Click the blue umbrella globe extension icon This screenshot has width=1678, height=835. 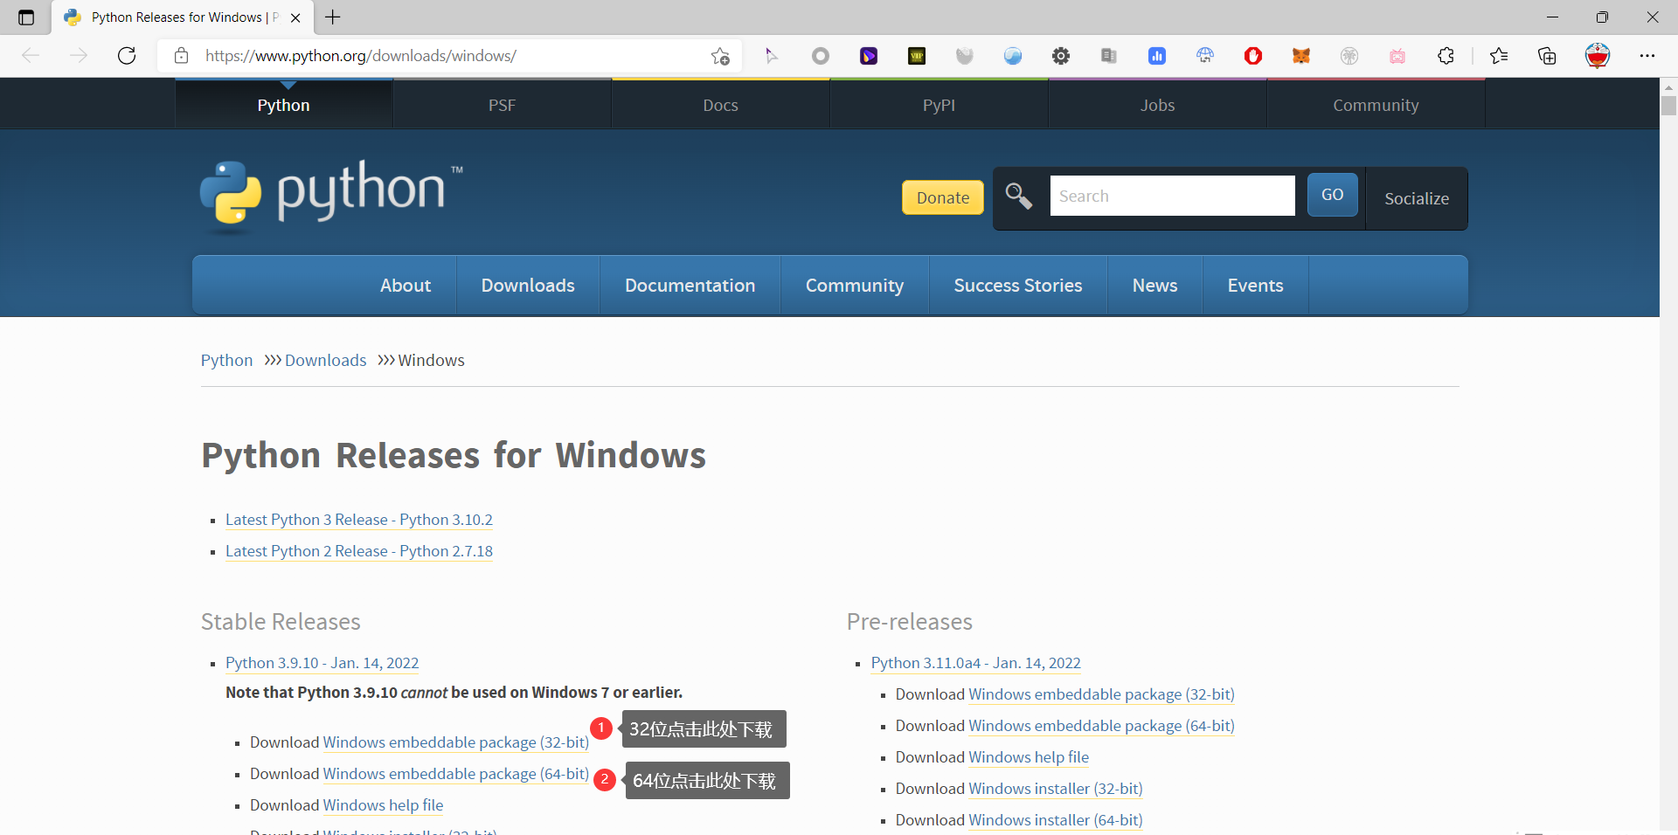(x=1205, y=56)
